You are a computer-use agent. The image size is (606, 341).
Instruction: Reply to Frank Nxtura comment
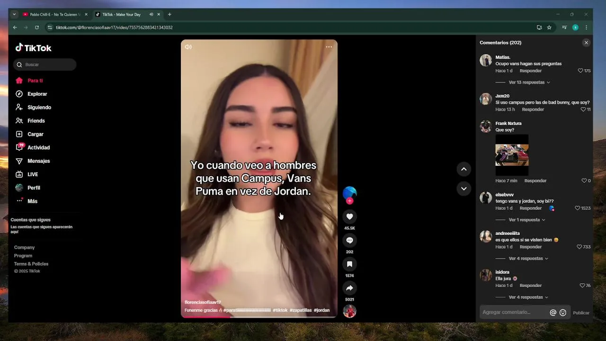tap(535, 180)
